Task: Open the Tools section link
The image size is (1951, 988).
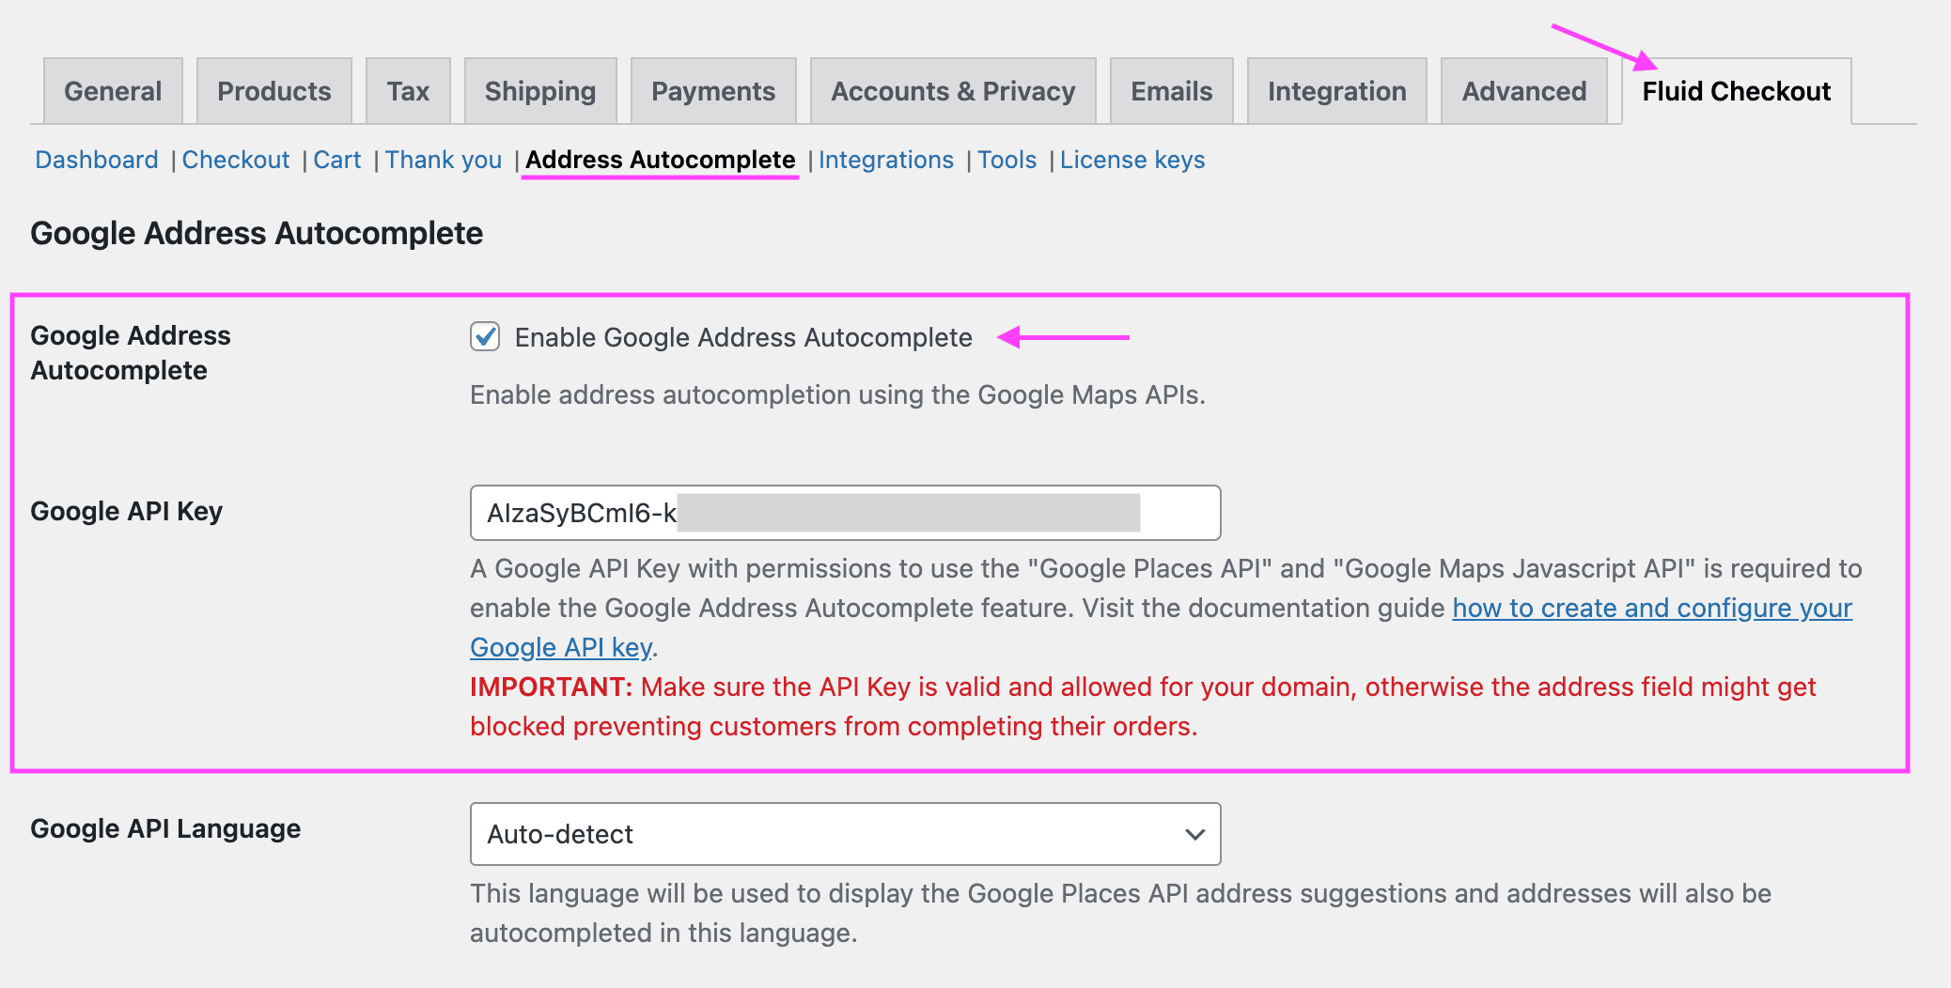Action: (1007, 160)
